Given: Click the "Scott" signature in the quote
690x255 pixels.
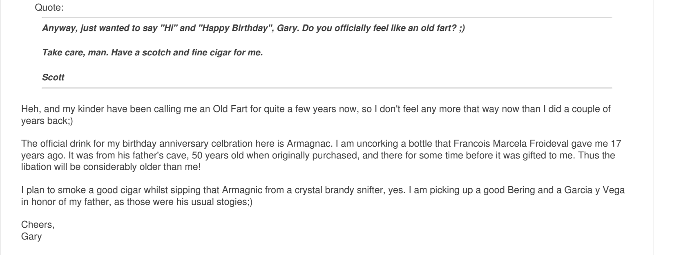Looking at the screenshot, I should 53,77.
